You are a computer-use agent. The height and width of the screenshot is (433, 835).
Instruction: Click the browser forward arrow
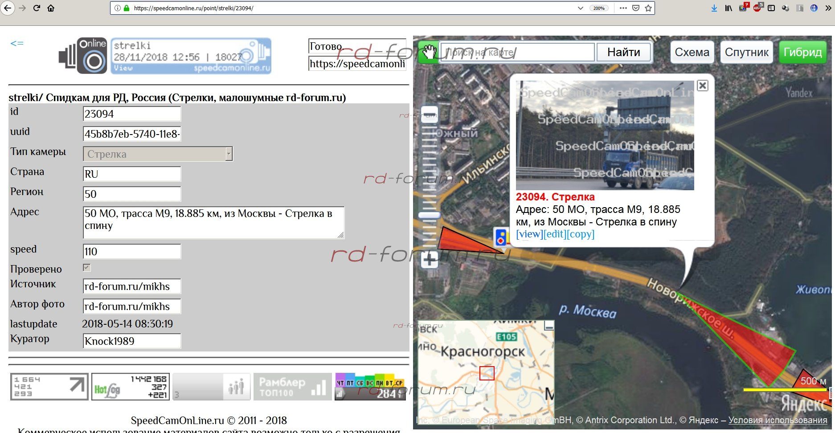(x=22, y=8)
